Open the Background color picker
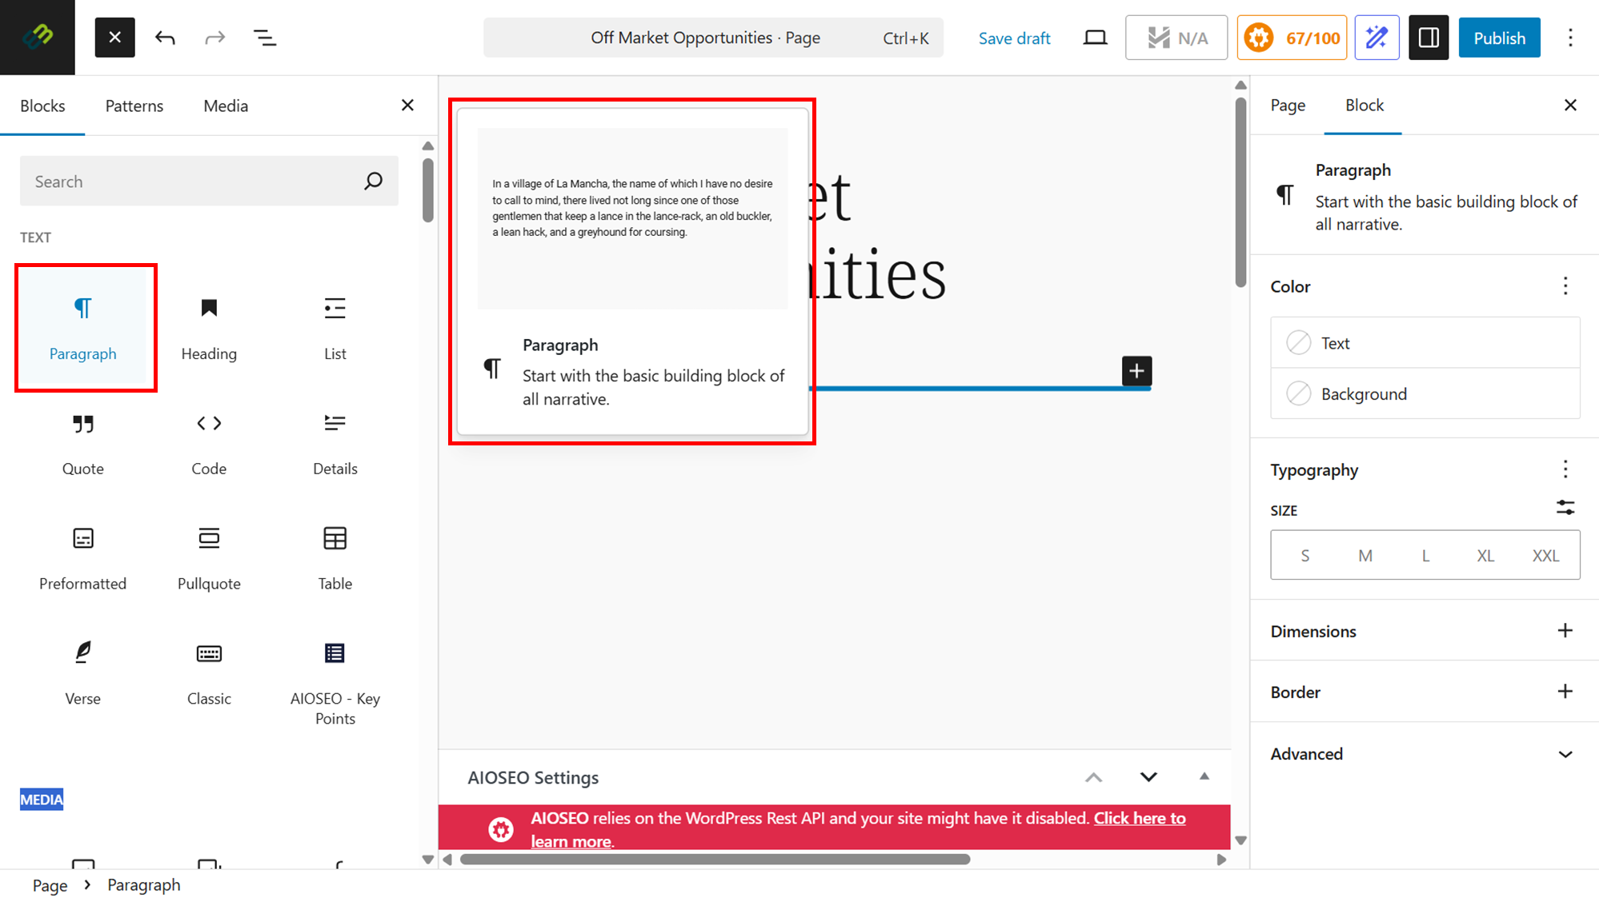The height and width of the screenshot is (898, 1599). 1425,393
